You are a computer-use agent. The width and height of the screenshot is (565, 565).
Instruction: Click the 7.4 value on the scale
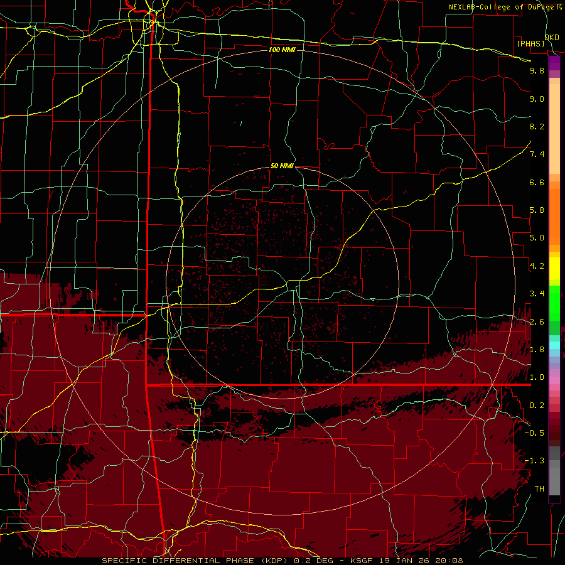(537, 154)
